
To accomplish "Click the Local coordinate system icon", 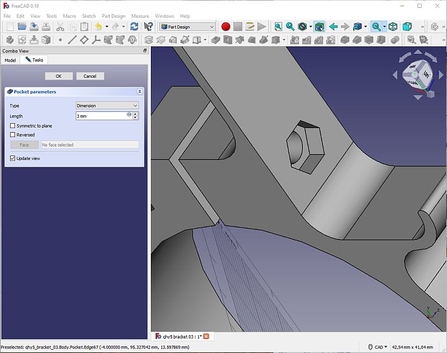I will pos(96,40).
